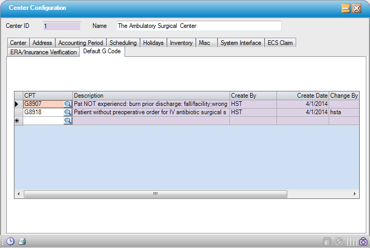Click the magnifier icon in the new row
Viewport: 370px width, 248px height.
[x=68, y=120]
